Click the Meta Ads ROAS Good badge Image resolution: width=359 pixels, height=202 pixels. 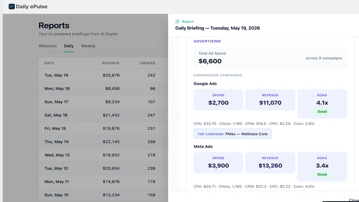(322, 174)
